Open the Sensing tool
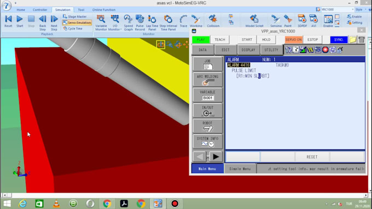 (x=276, y=21)
